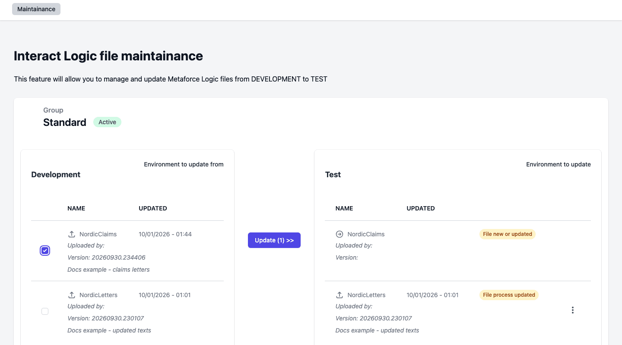Click the 01:01 date in Development list
622x345 pixels.
[x=165, y=295]
